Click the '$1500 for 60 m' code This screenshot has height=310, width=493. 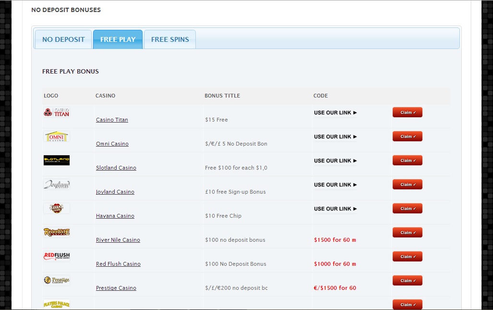[335, 240]
